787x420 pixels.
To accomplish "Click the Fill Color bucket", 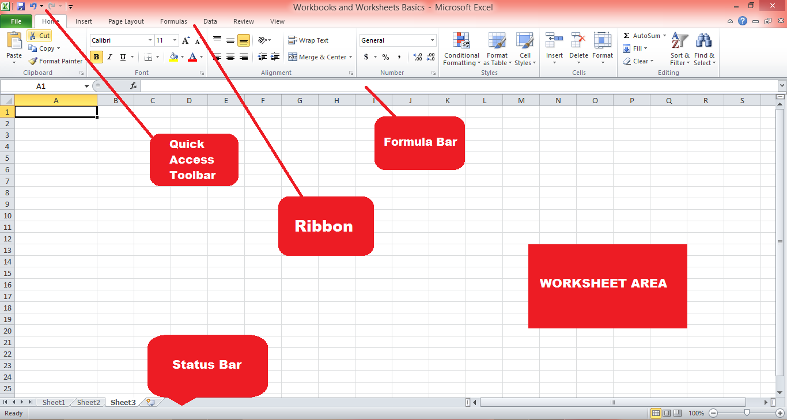I will 173,57.
